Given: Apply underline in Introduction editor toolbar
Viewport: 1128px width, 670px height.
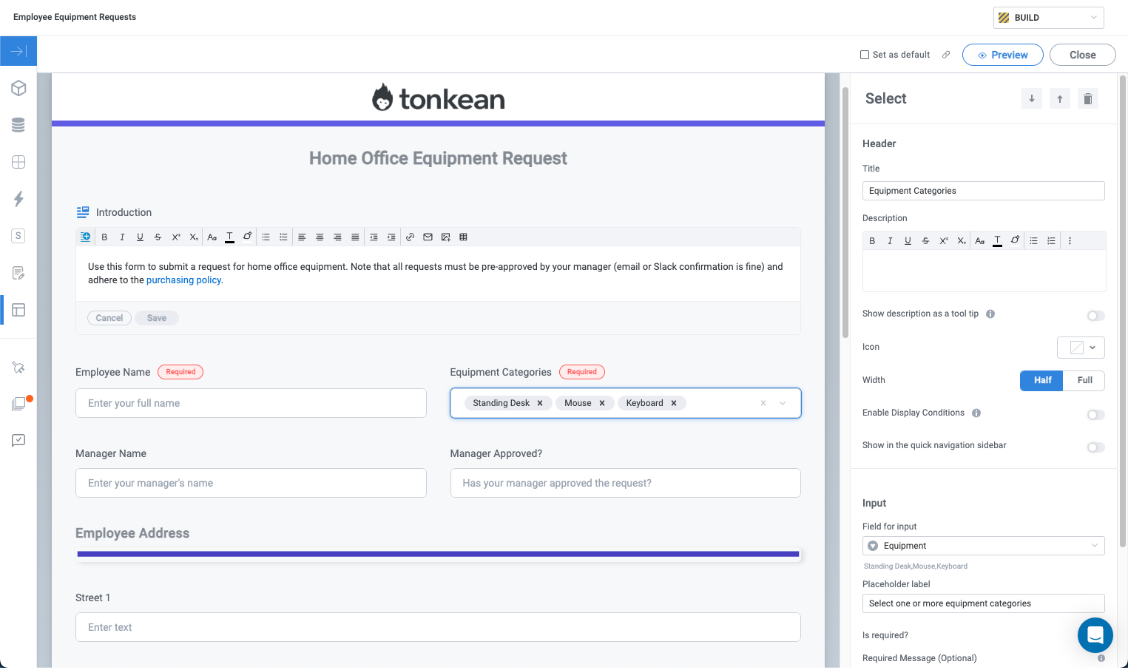Looking at the screenshot, I should [140, 237].
